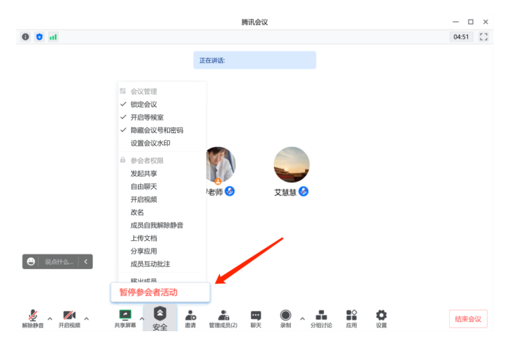
Task: Click the 老师 participant avatar
Action: coord(220,165)
